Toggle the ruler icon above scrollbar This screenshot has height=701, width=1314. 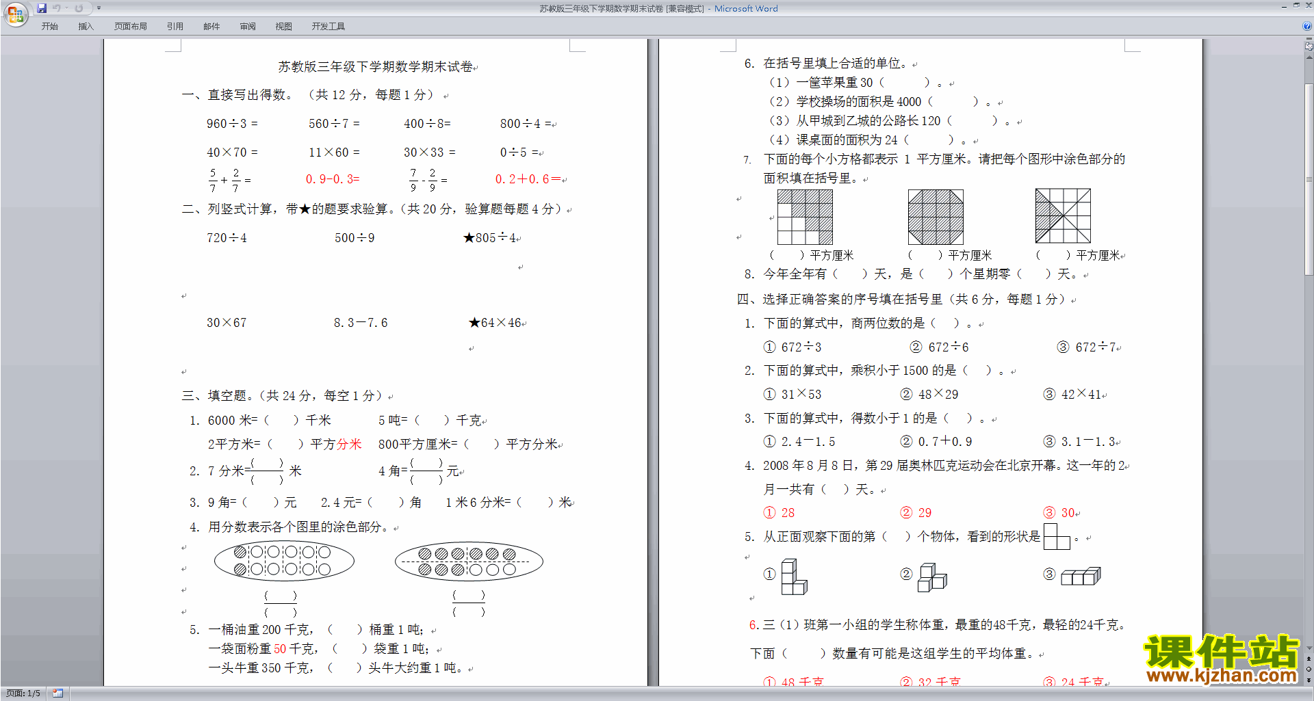tap(1309, 47)
